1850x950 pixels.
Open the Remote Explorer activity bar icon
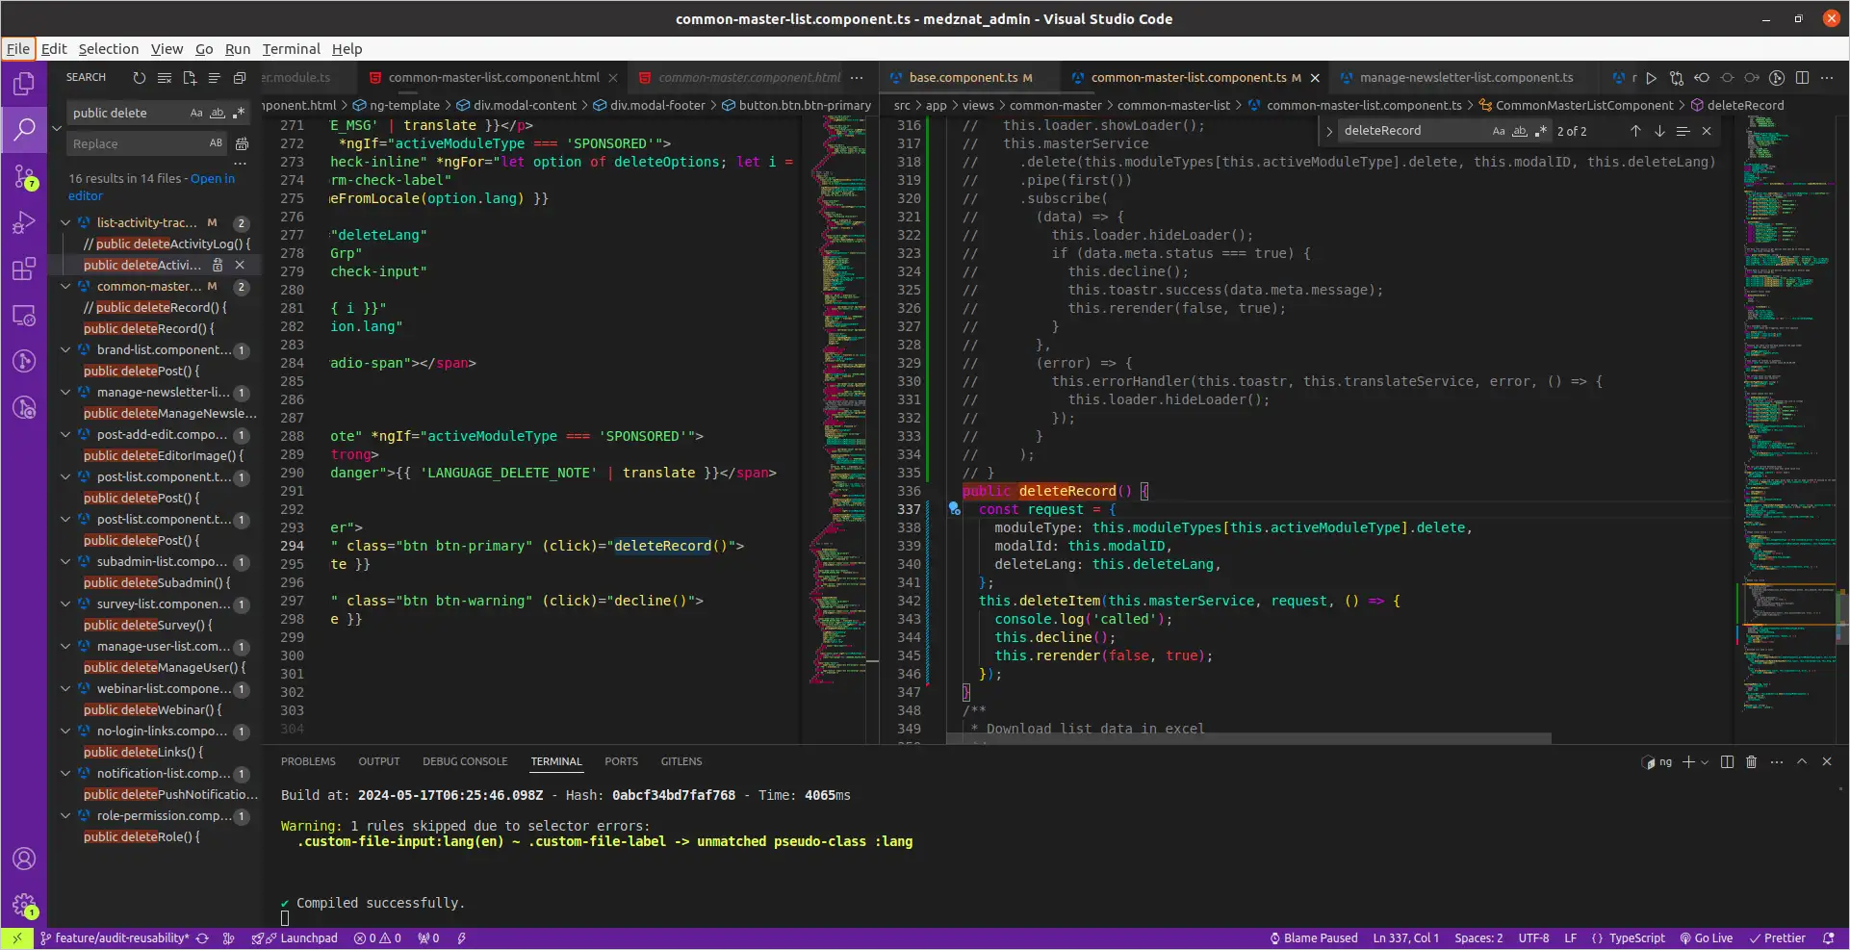tap(24, 315)
